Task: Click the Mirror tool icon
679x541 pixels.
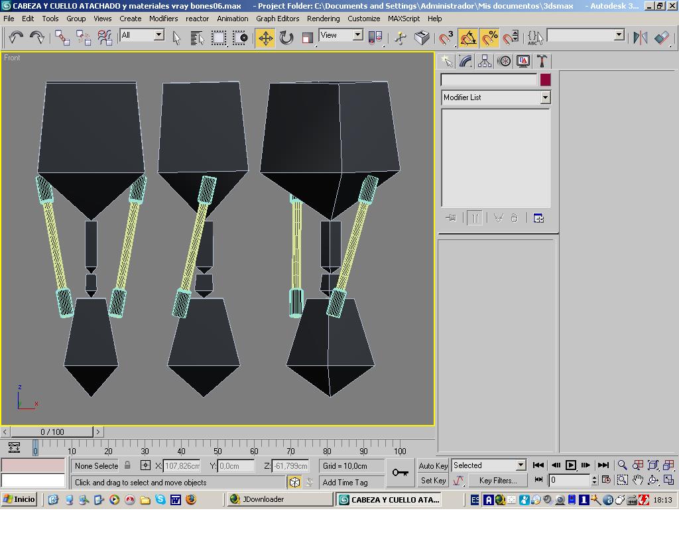Action: pos(640,38)
